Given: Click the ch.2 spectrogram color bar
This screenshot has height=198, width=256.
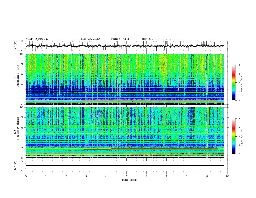Looking at the screenshot, I should coord(234,136).
